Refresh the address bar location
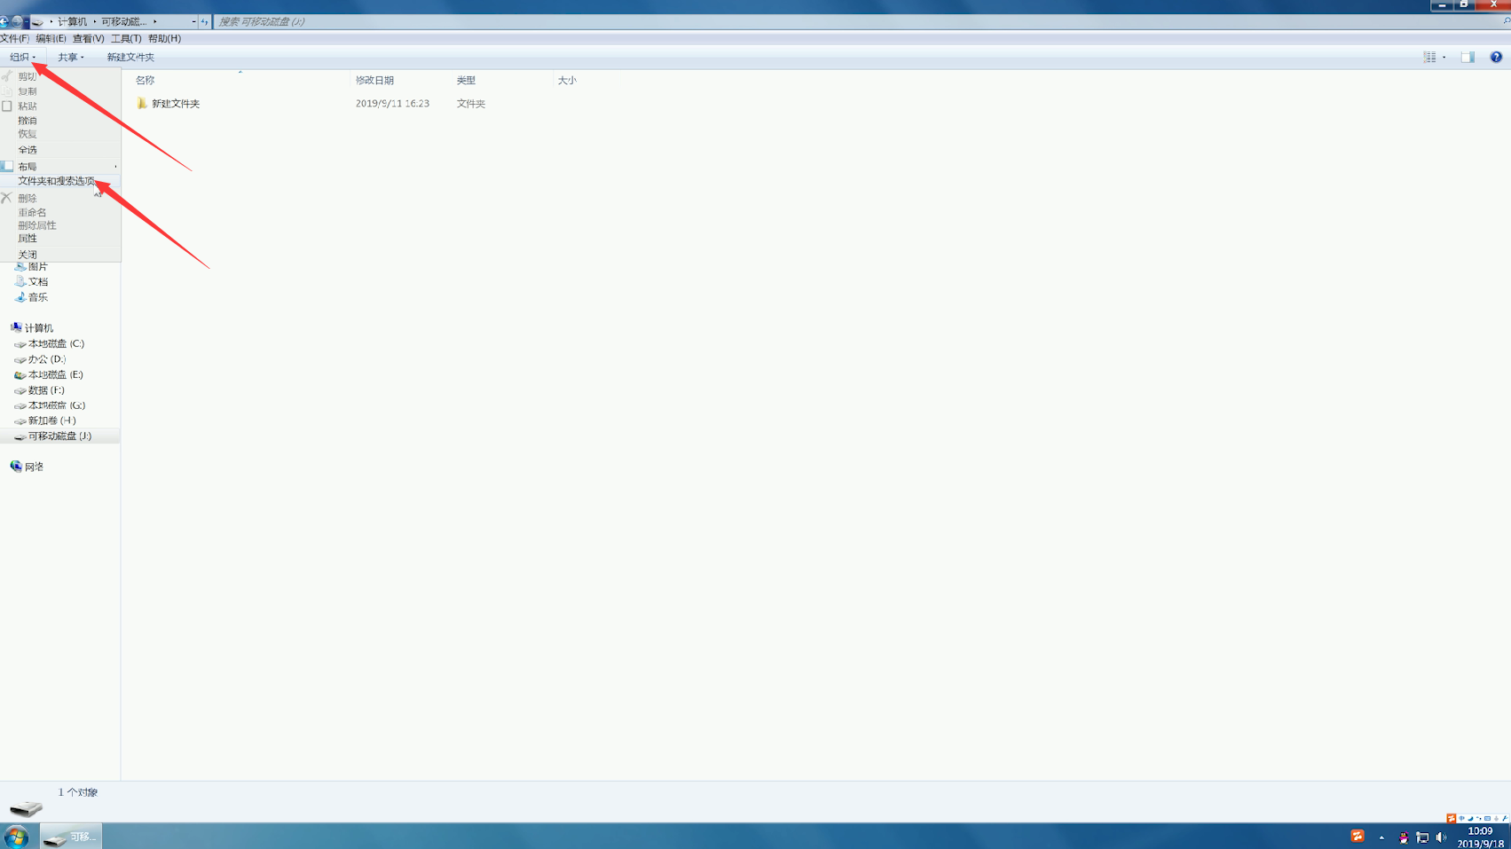Screen dimensions: 1511x849 [205, 21]
